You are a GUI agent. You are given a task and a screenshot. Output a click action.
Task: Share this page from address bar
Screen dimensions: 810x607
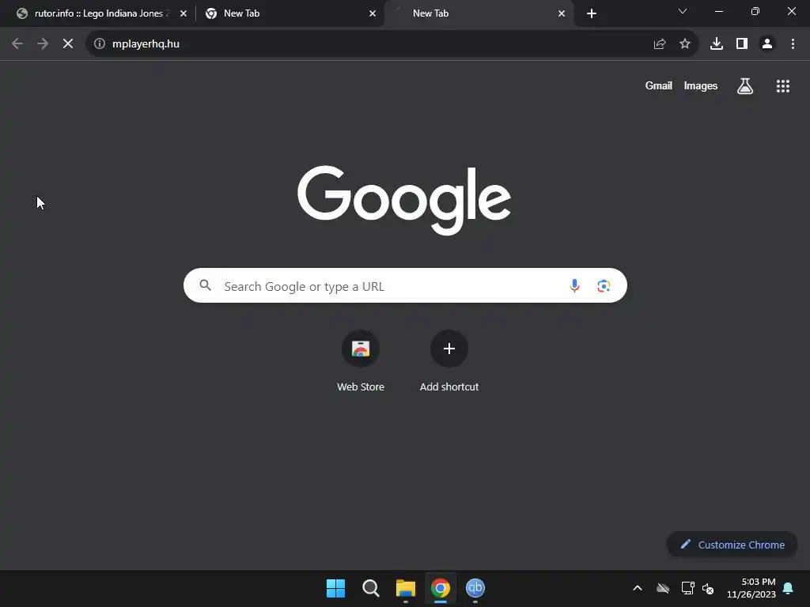click(x=660, y=44)
